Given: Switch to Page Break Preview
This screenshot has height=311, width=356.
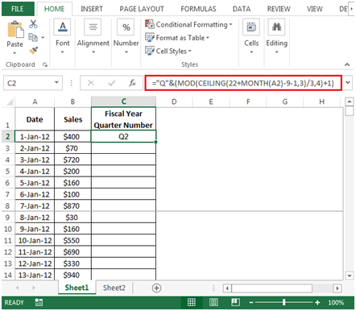Looking at the screenshot, I should point(235,302).
